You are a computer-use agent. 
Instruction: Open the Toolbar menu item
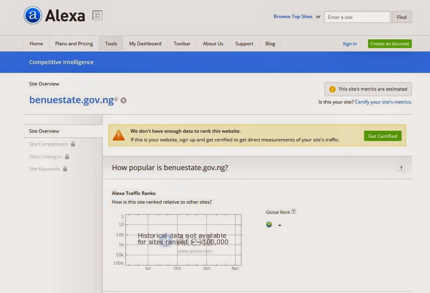coord(182,44)
